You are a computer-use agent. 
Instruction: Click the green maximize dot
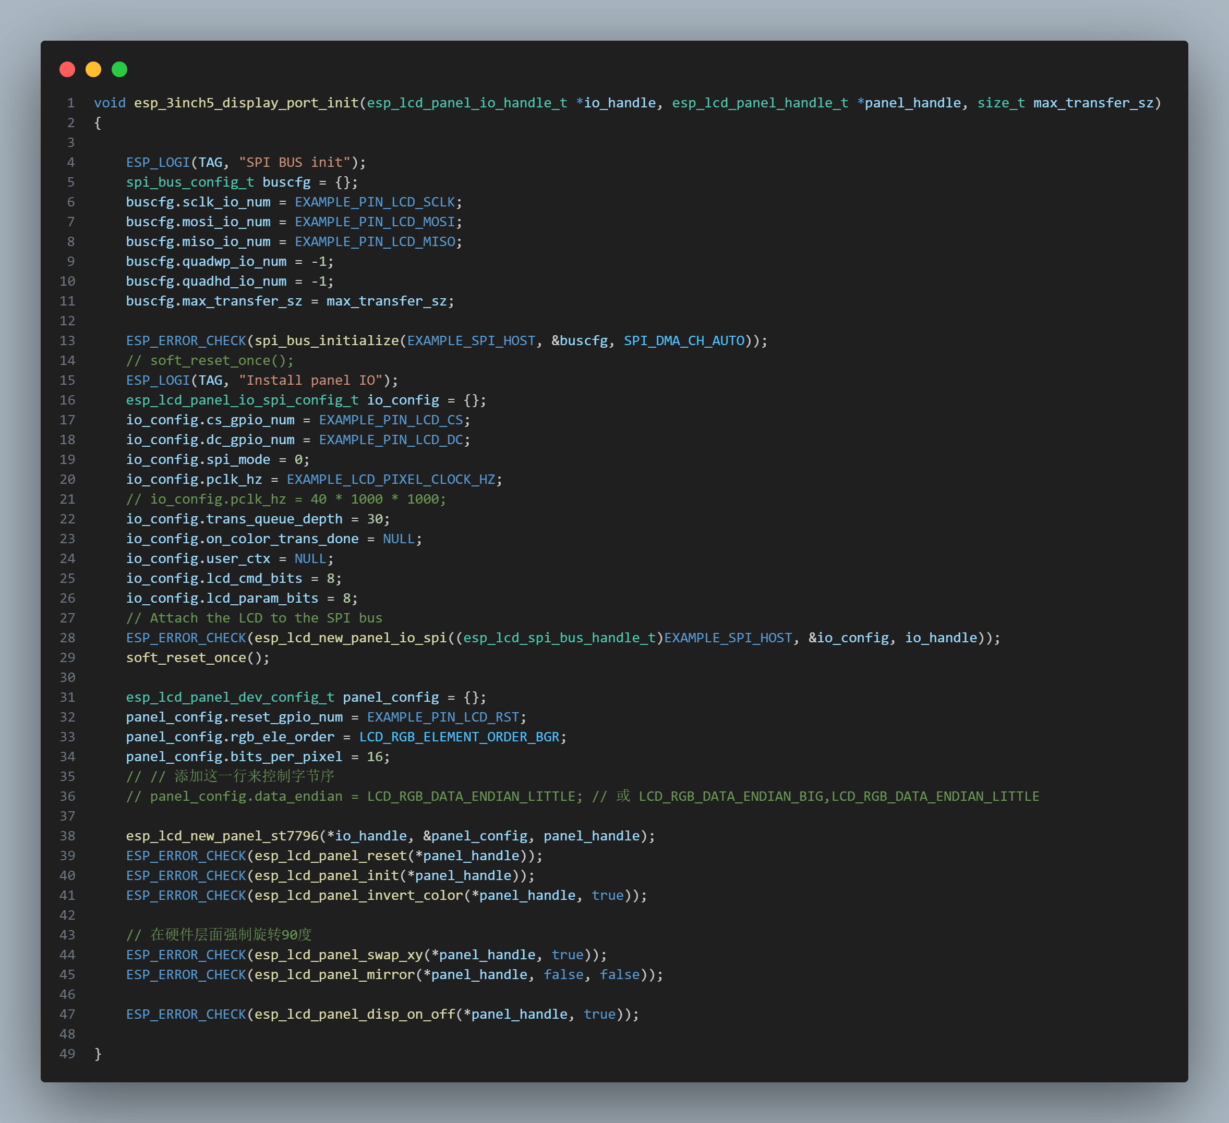coord(119,69)
